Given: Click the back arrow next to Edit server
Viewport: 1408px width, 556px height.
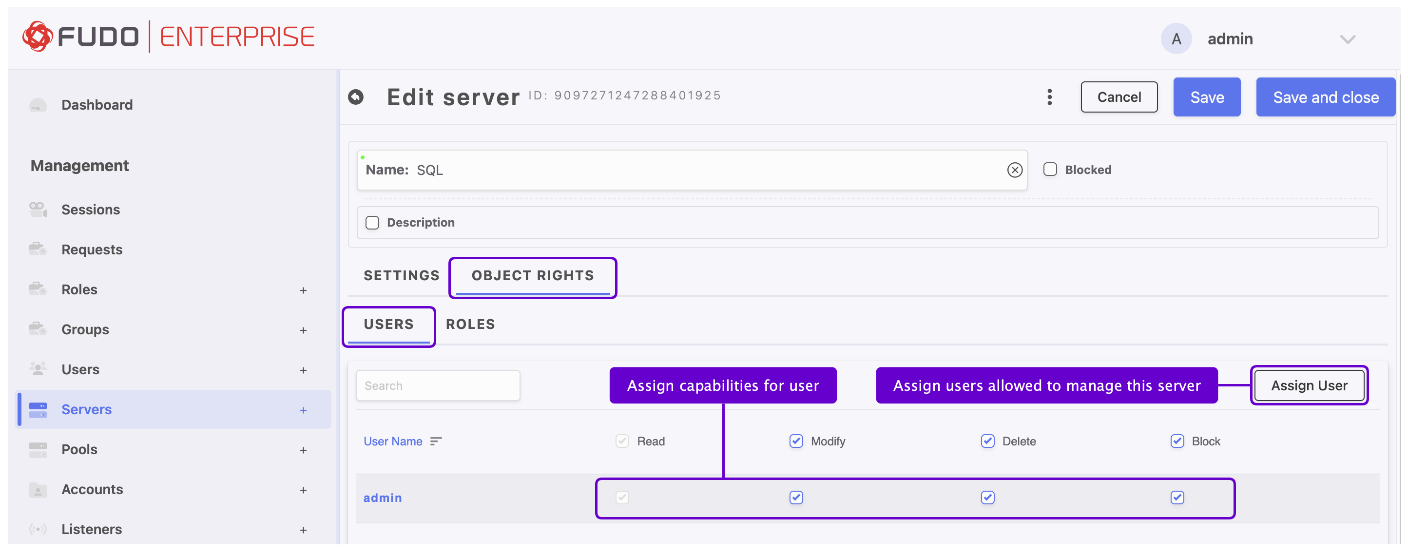Looking at the screenshot, I should [356, 96].
